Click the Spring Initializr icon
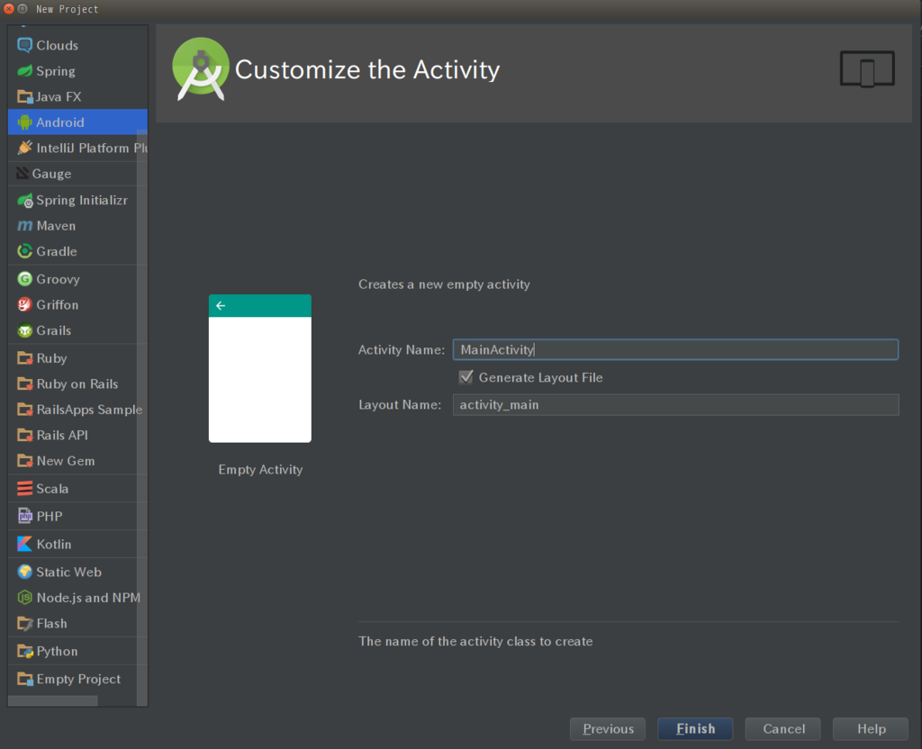Screen dimensions: 922x749 click(24, 201)
